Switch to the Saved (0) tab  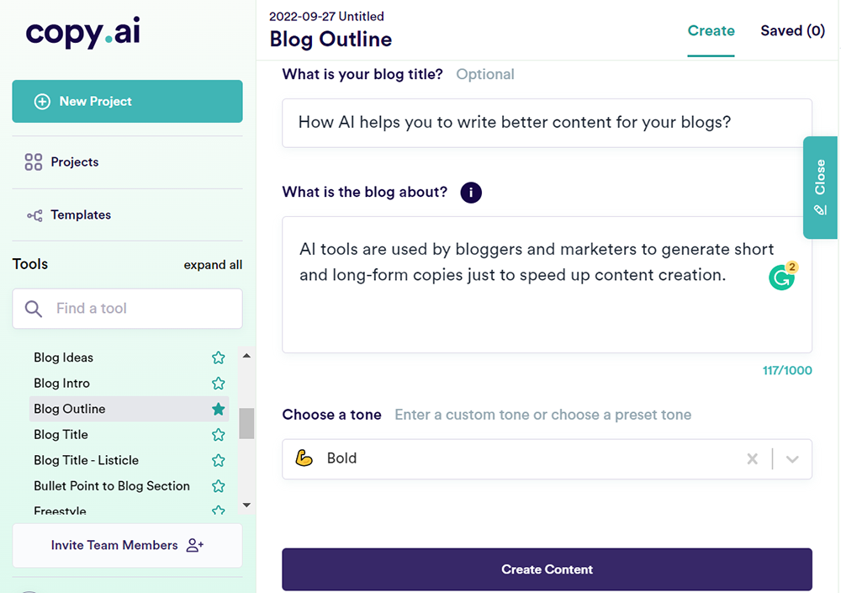click(792, 31)
